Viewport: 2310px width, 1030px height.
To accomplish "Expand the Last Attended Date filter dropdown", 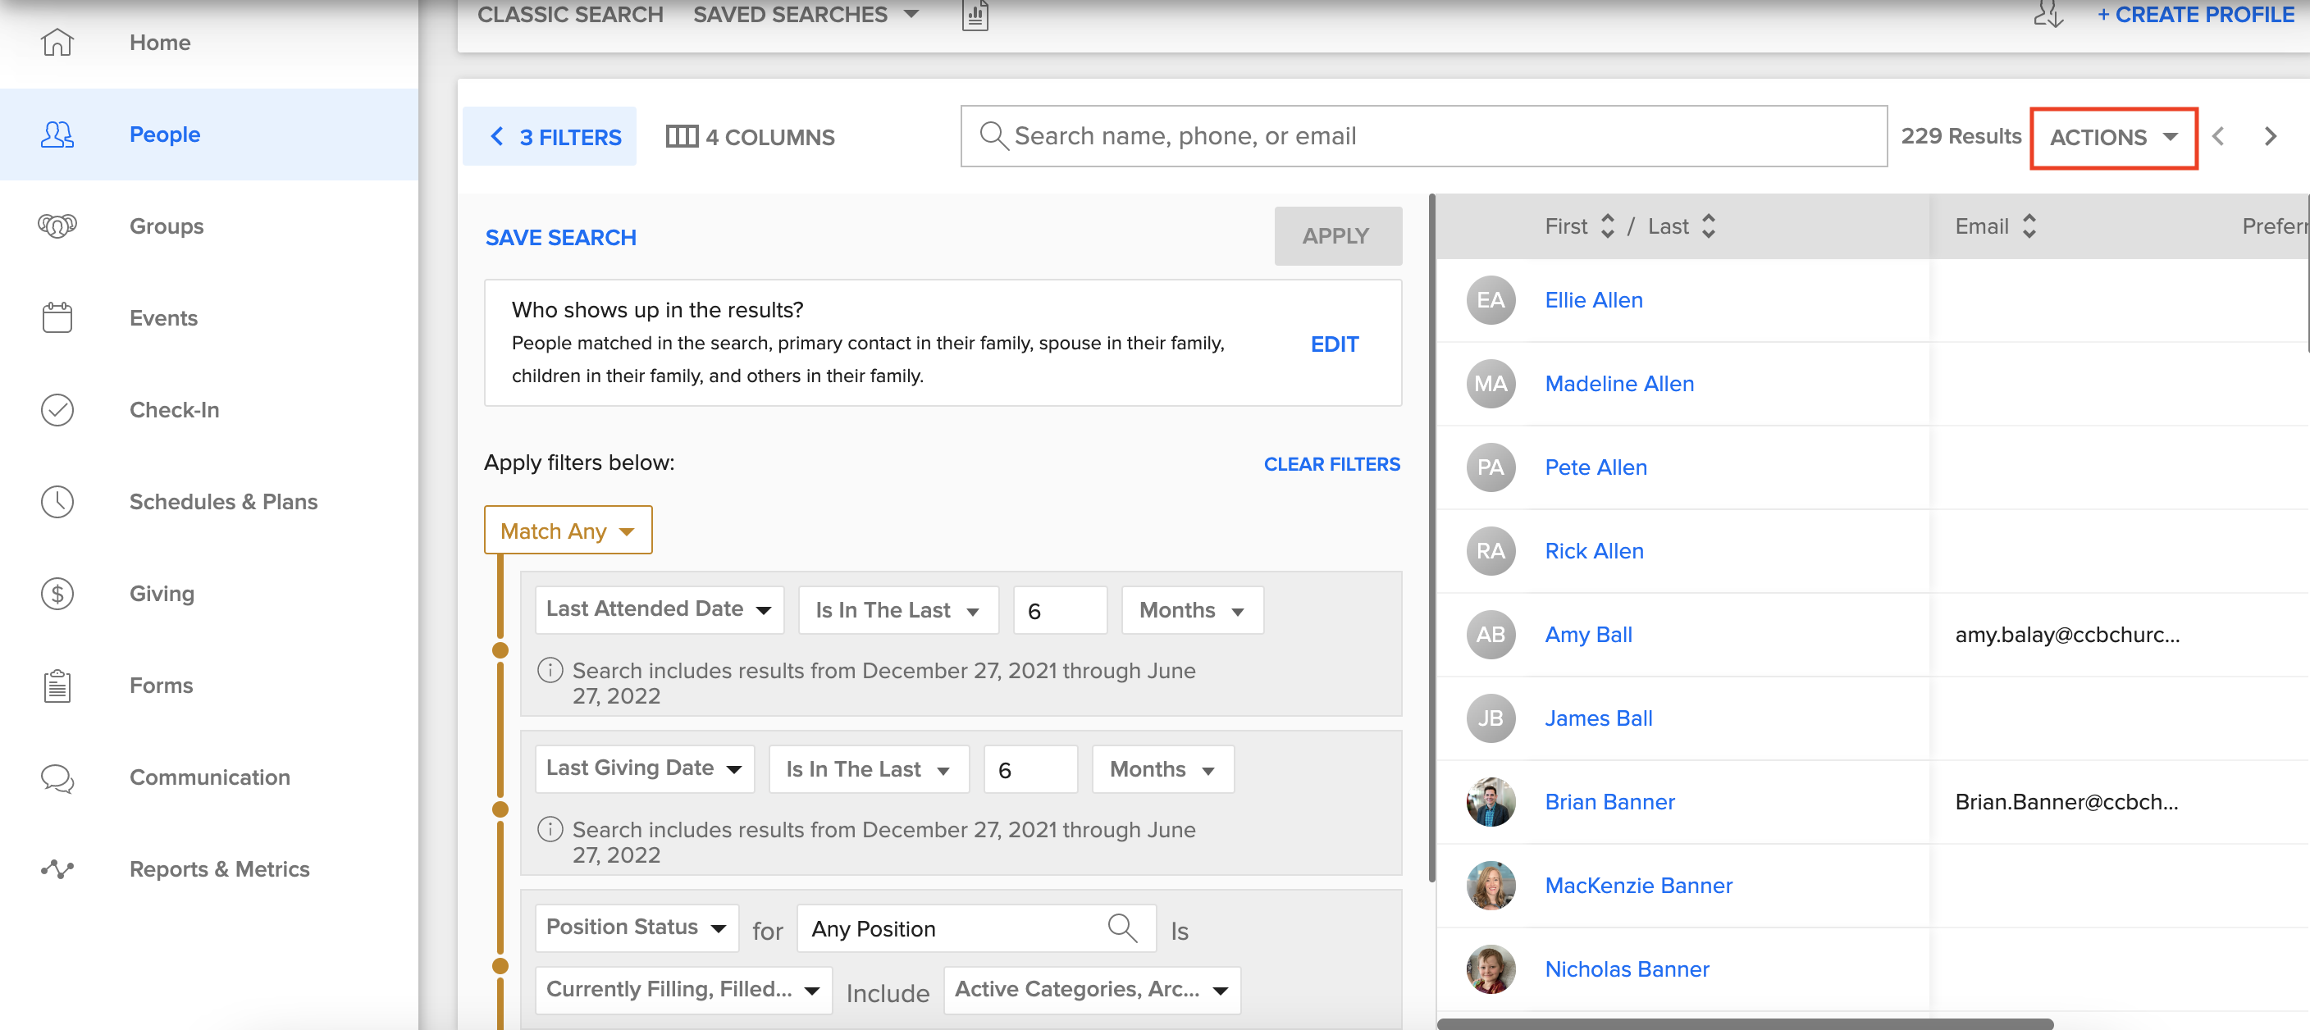I will (x=658, y=609).
